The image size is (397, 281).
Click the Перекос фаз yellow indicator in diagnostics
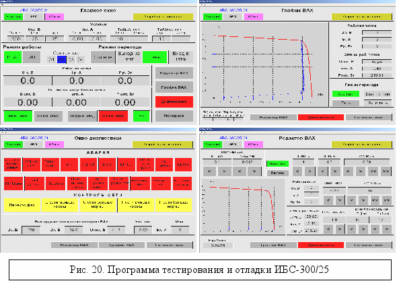22,205
